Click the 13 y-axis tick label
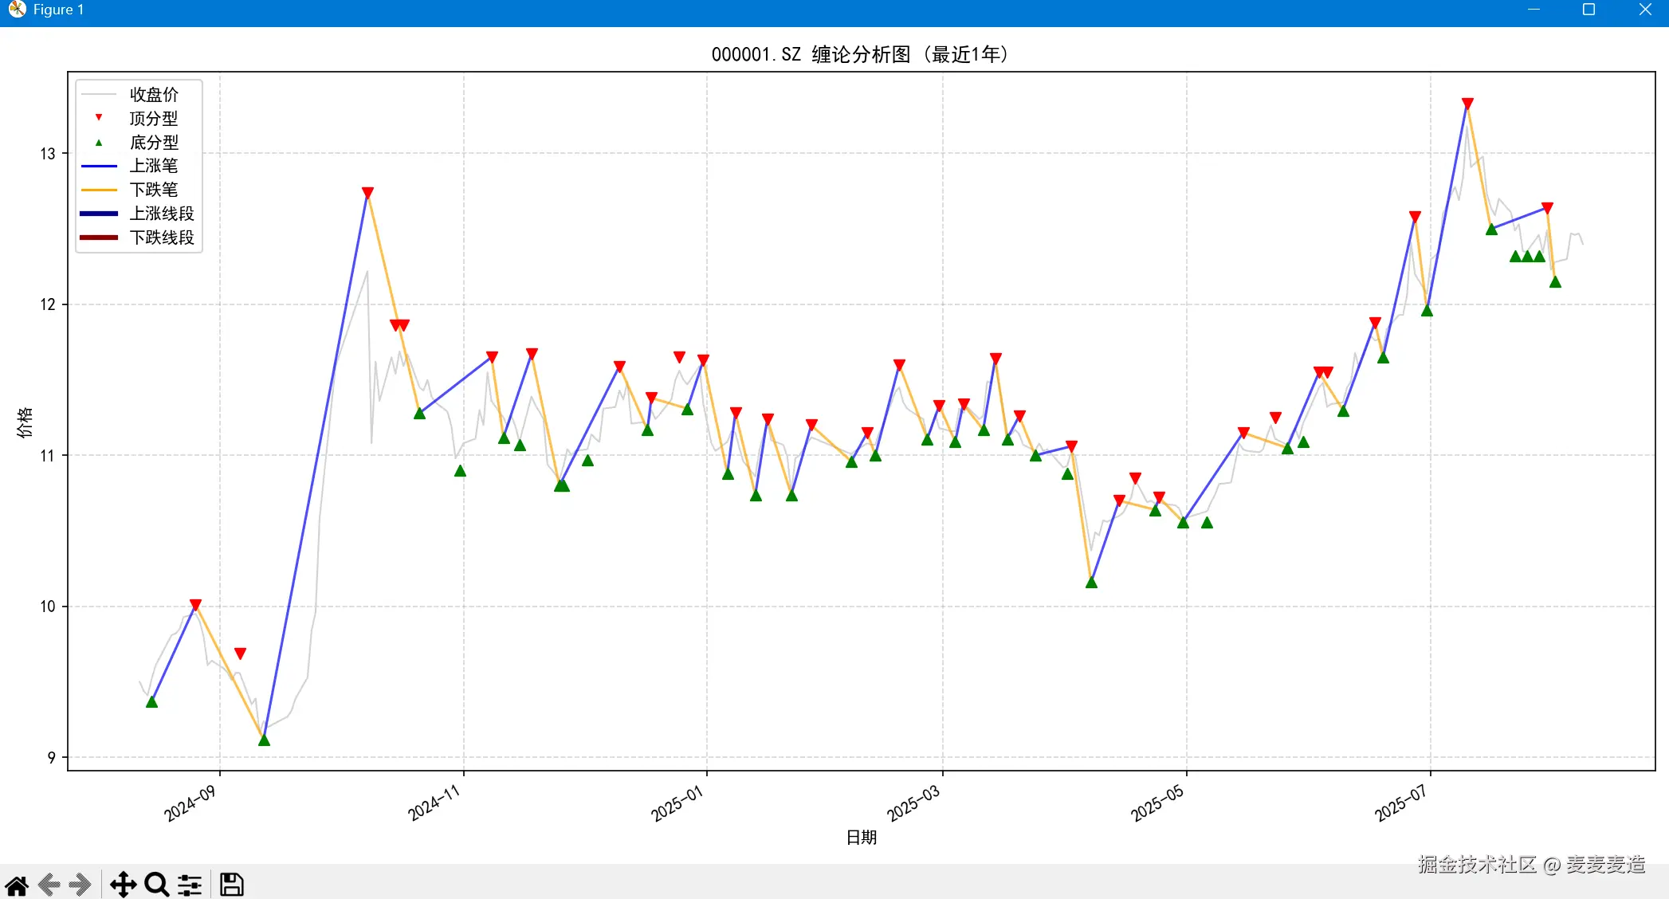Image resolution: width=1669 pixels, height=899 pixels. click(48, 153)
